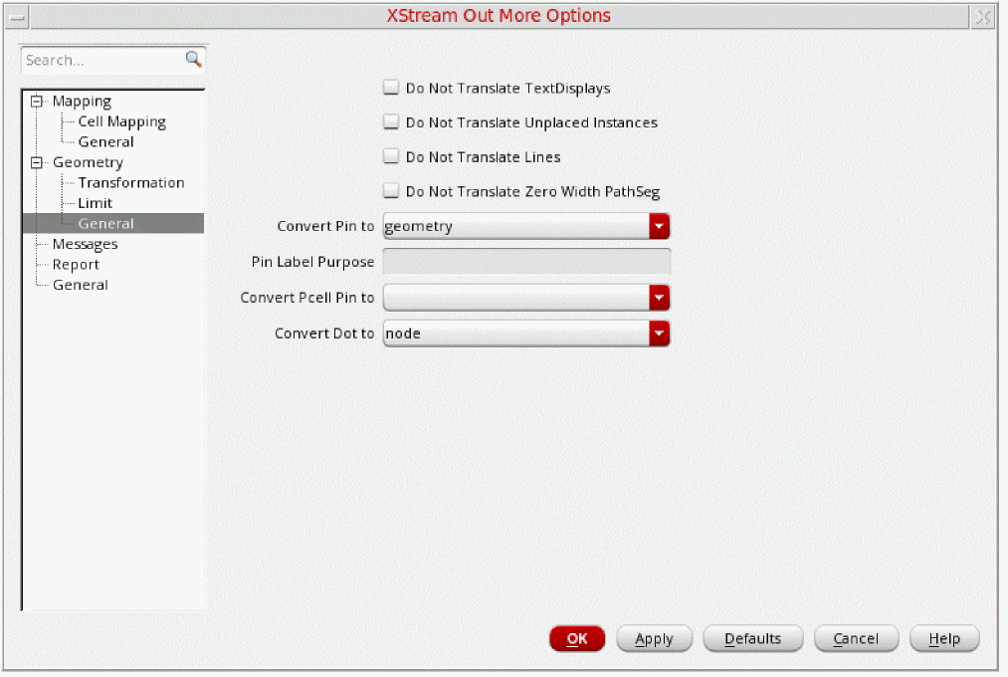Click the OK button
This screenshot has width=1008, height=677.
tap(577, 639)
